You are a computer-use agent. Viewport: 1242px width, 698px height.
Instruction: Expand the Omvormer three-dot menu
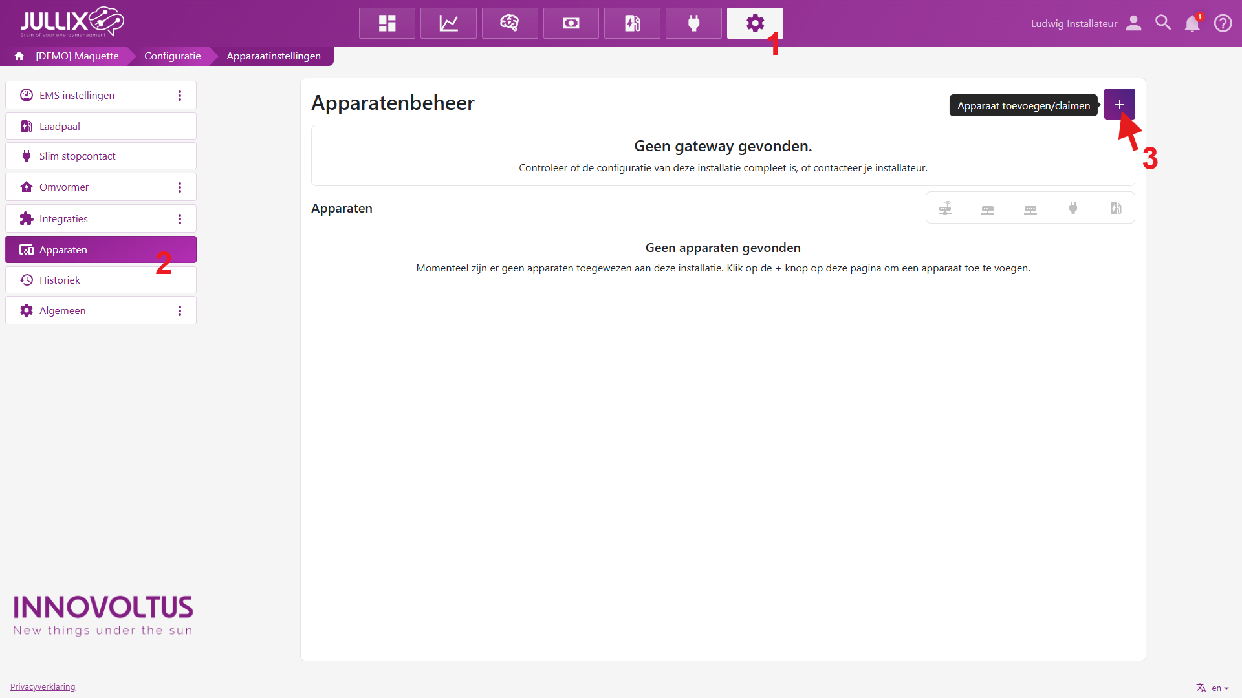point(180,187)
